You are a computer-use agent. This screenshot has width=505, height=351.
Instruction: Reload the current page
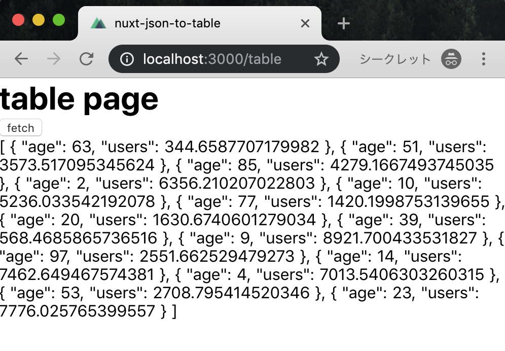(86, 59)
